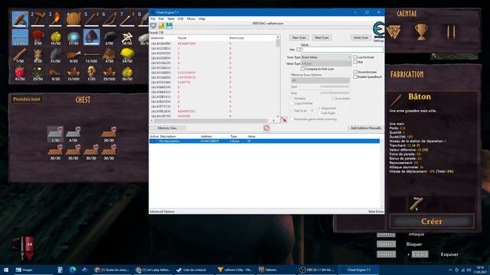Enable the Speedhack checkbox

coord(355,76)
